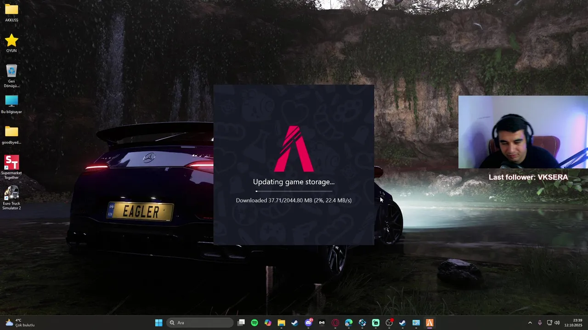The height and width of the screenshot is (330, 588).
Task: Click the microphone tray icon
Action: [x=540, y=323]
